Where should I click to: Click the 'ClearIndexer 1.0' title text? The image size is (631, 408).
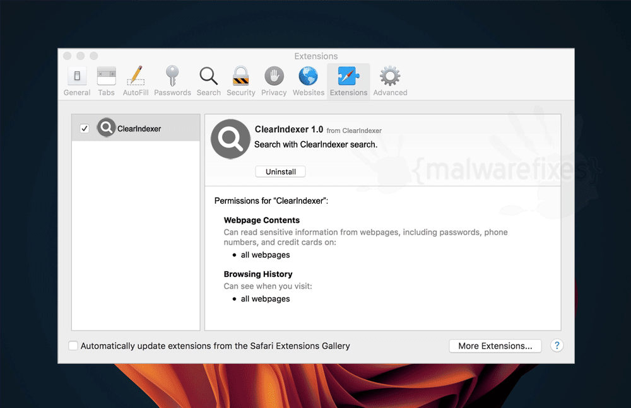pos(289,129)
